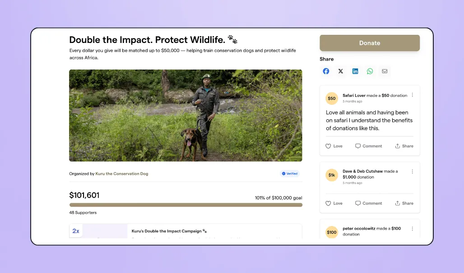Viewport: 464px width, 273px height.
Task: Click the Verified badge next to the organizer
Action: [x=289, y=173]
